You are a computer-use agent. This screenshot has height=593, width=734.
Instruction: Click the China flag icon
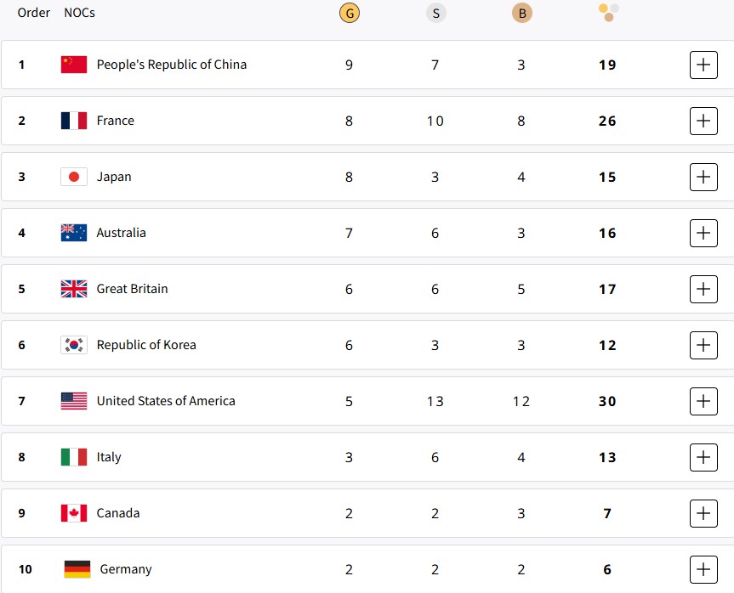pyautogui.click(x=74, y=65)
